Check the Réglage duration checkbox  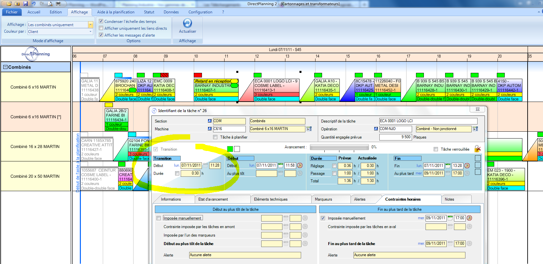tap(334, 166)
